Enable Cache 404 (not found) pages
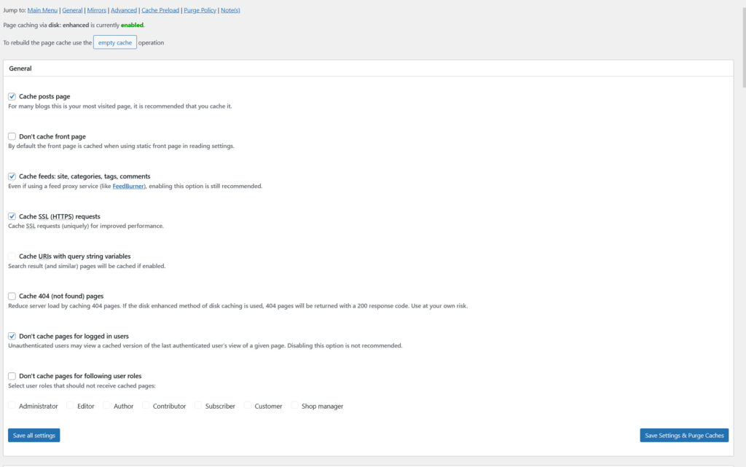The height and width of the screenshot is (467, 746). click(x=12, y=297)
